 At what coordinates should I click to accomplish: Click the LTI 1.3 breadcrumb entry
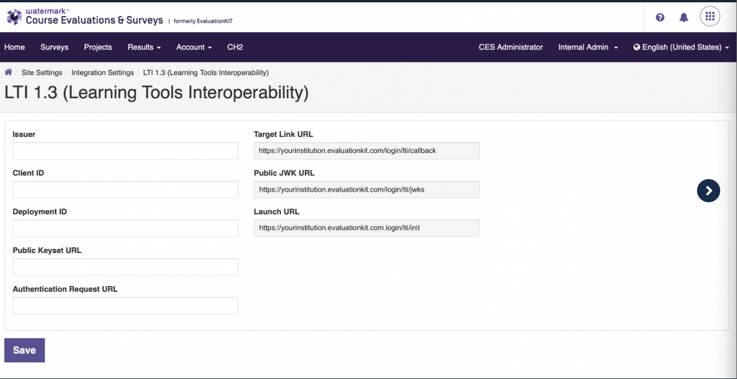[206, 73]
